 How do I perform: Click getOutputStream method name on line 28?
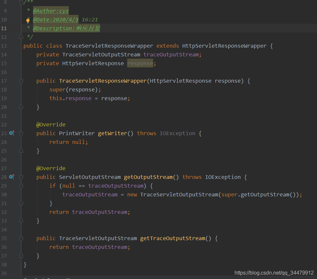(x=148, y=177)
